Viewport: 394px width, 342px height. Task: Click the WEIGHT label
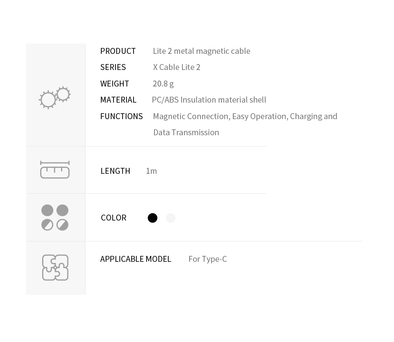(x=115, y=83)
